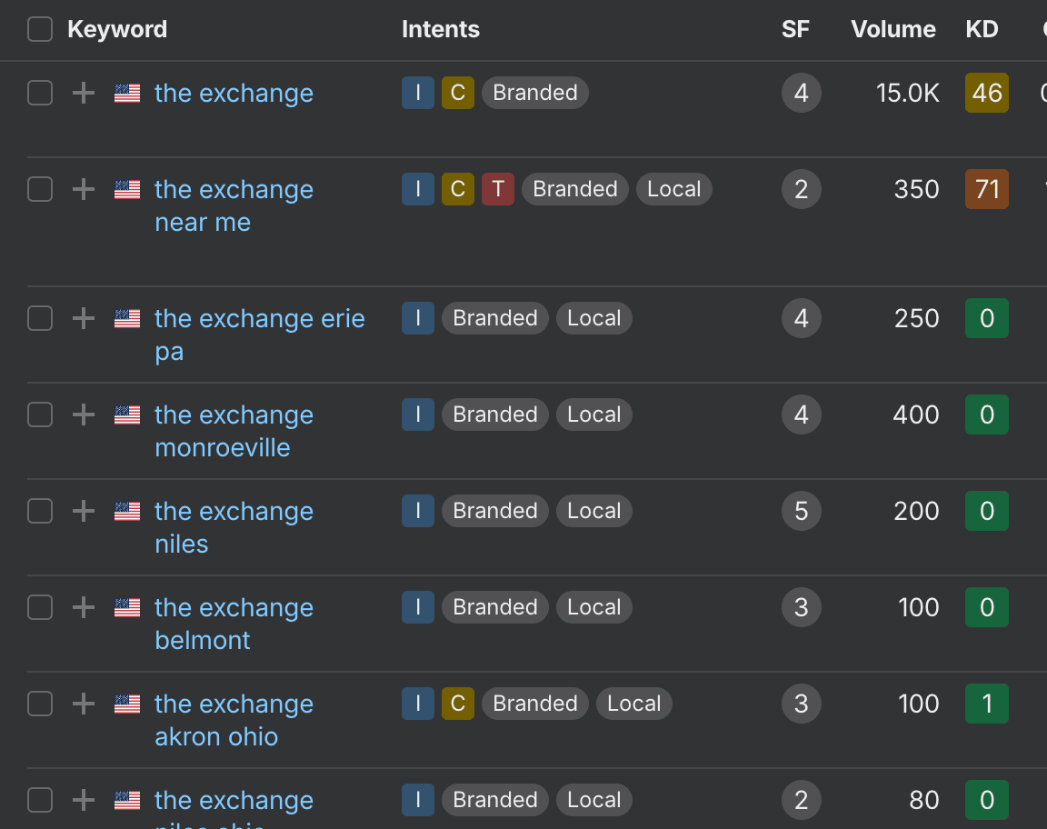This screenshot has height=829, width=1047.
Task: Click the plus icon beside 'the exchange'
Action: [x=84, y=93]
